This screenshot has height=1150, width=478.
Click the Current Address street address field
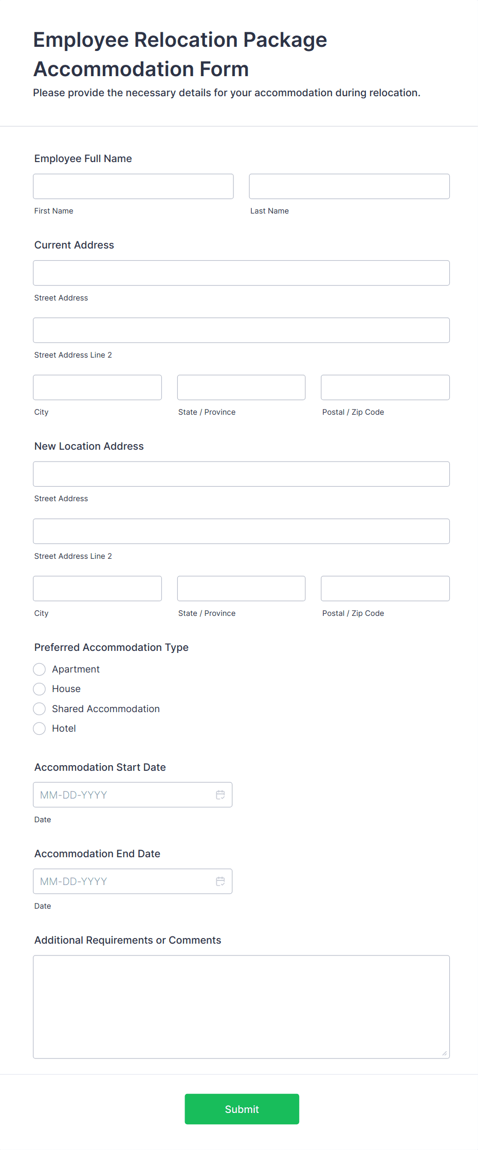point(241,273)
